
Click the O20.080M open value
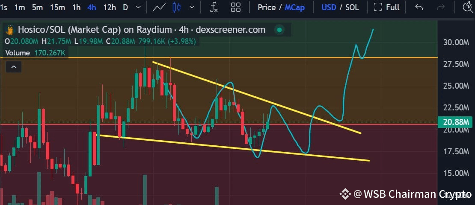point(22,41)
